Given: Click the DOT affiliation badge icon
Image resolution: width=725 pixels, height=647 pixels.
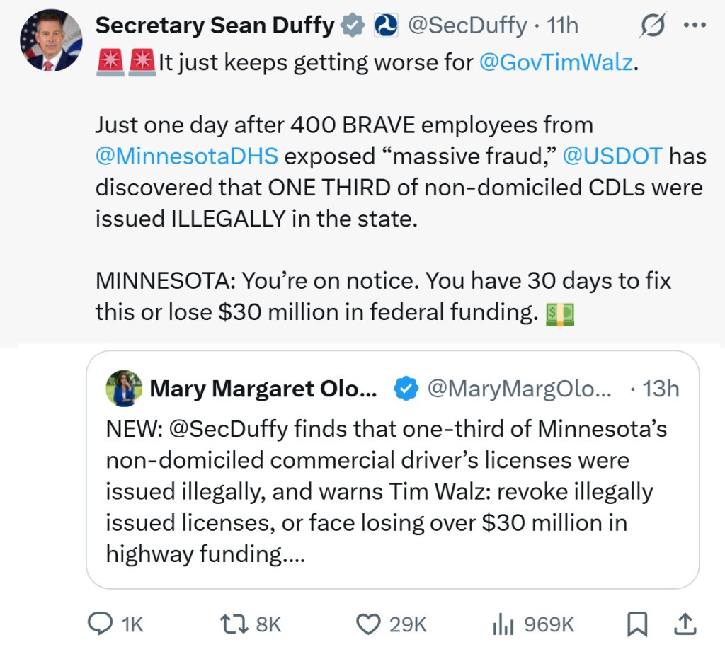Looking at the screenshot, I should click(386, 25).
